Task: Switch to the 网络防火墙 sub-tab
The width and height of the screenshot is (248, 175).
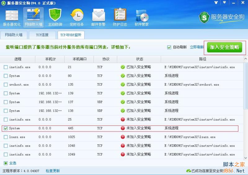Action: 14,35
